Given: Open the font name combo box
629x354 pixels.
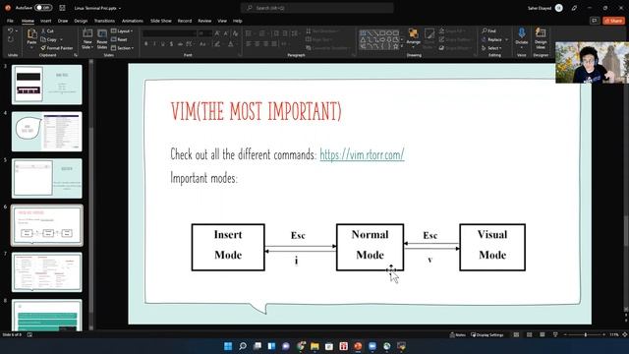Looking at the screenshot, I should (169, 33).
